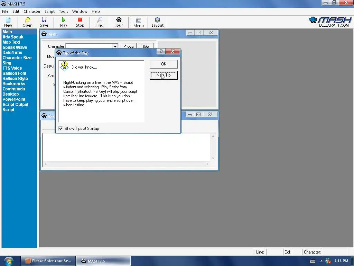Select Date/Time in the sidebar
Screen dimensions: 354x266
click(x=12, y=53)
